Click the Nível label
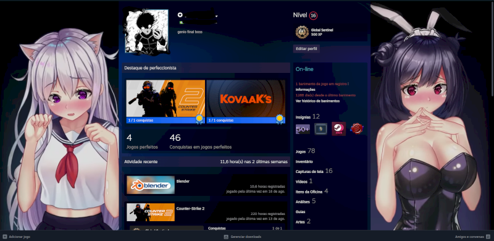Viewport: 494px width, 241px height. click(300, 15)
